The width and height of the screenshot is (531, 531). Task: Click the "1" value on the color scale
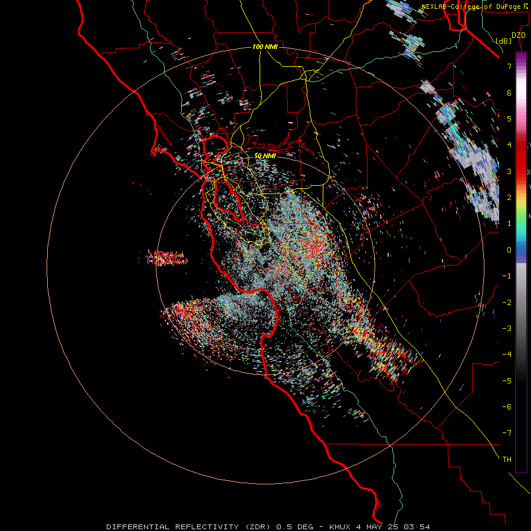509,224
